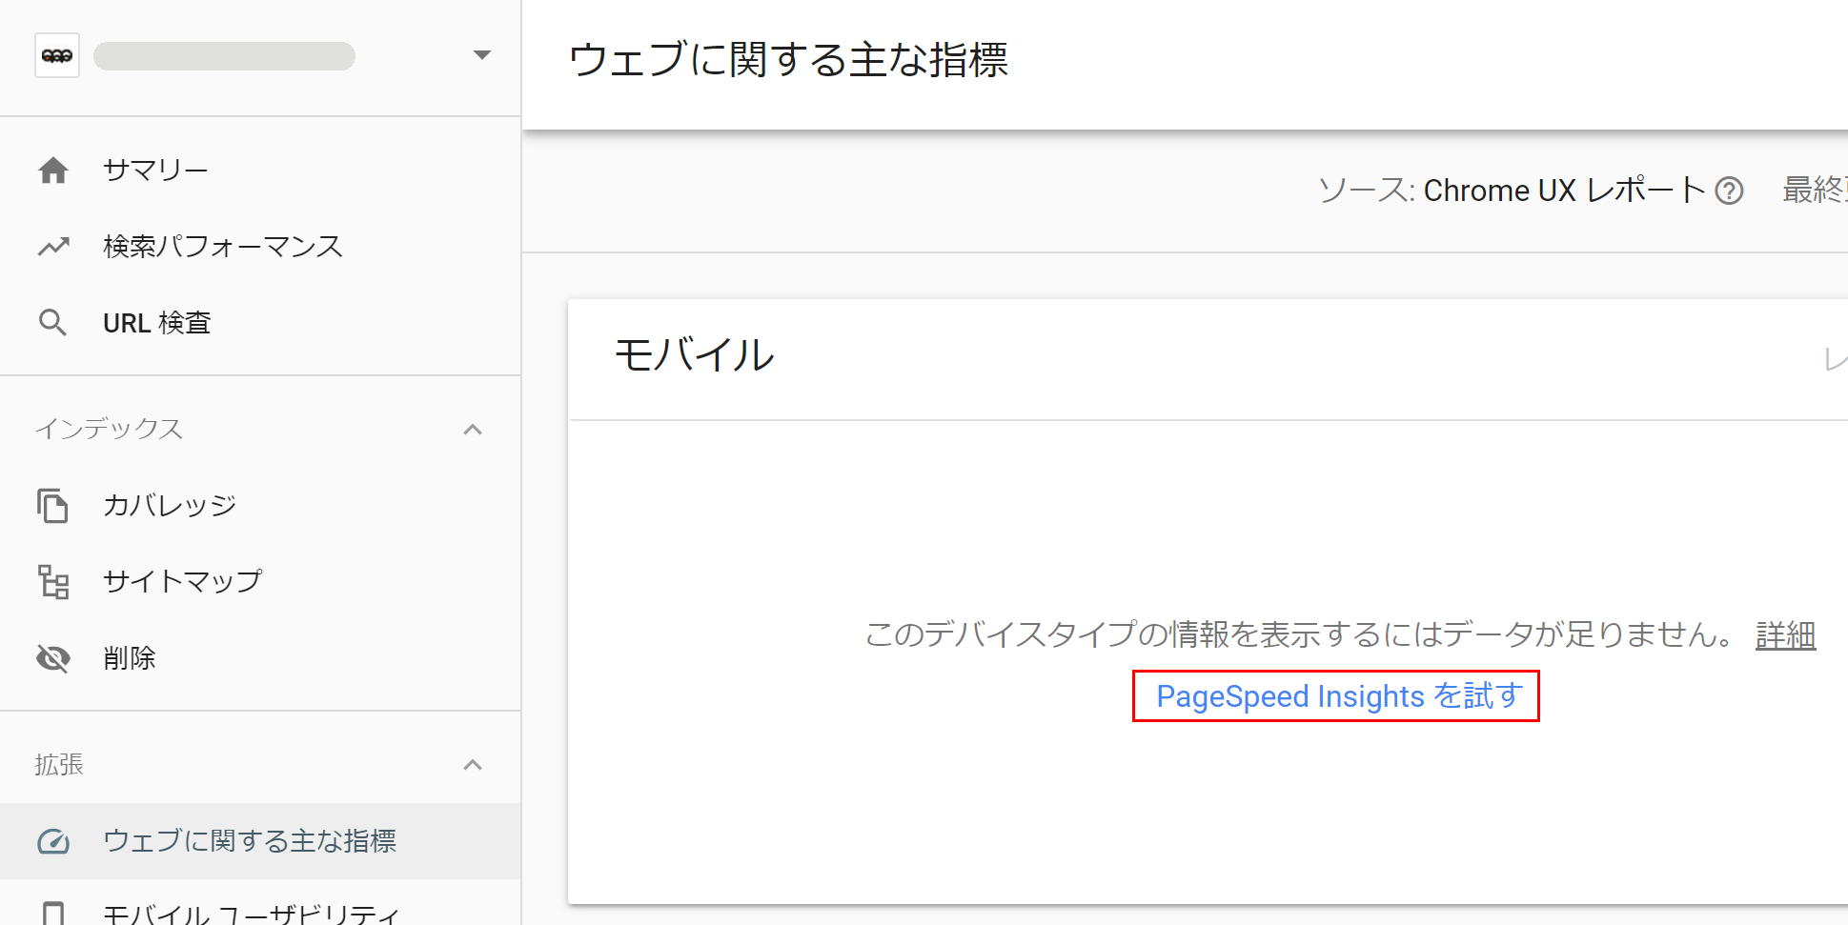Click the PageSpeed Insights を試す link
The height and width of the screenshot is (925, 1848).
click(1336, 696)
